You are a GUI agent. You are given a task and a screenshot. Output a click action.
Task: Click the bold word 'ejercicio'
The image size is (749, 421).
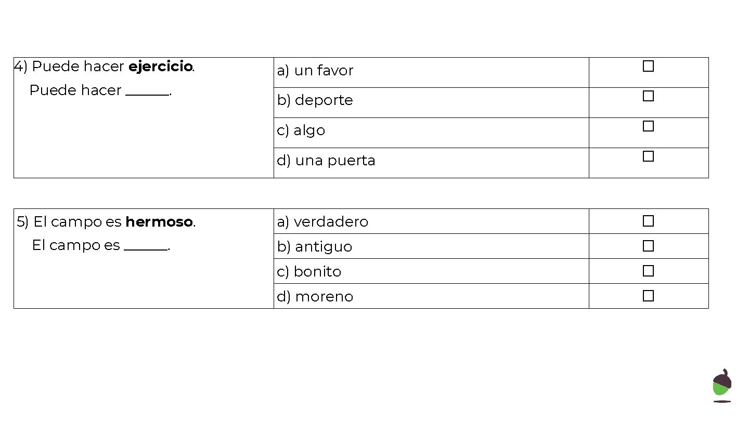[x=160, y=67]
